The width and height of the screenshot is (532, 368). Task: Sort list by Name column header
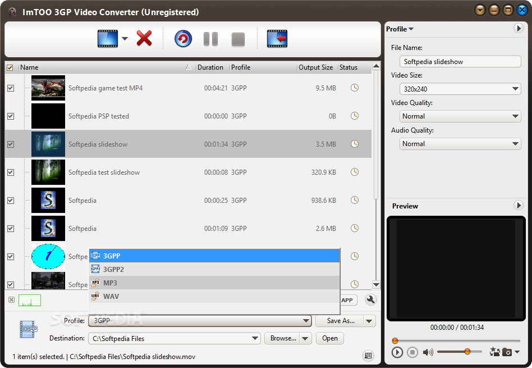click(107, 67)
